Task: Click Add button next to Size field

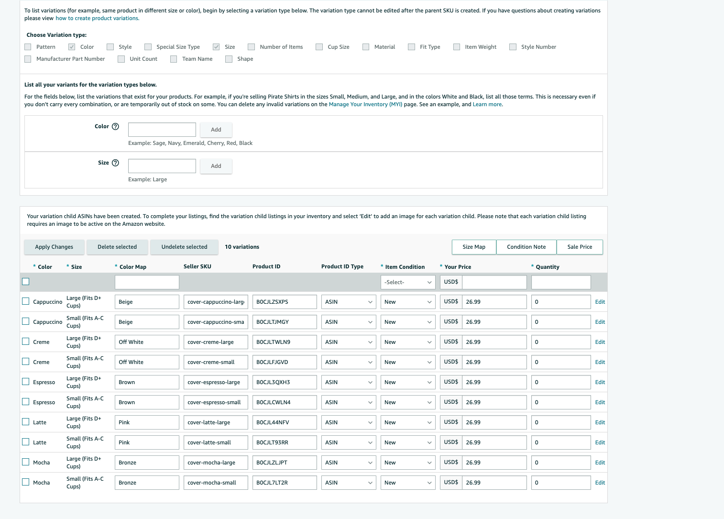Action: click(216, 166)
